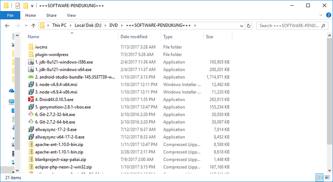Select the blankproject-siap-pakai.zip archive icon
Screen dimensions: 333x182
[31, 159]
